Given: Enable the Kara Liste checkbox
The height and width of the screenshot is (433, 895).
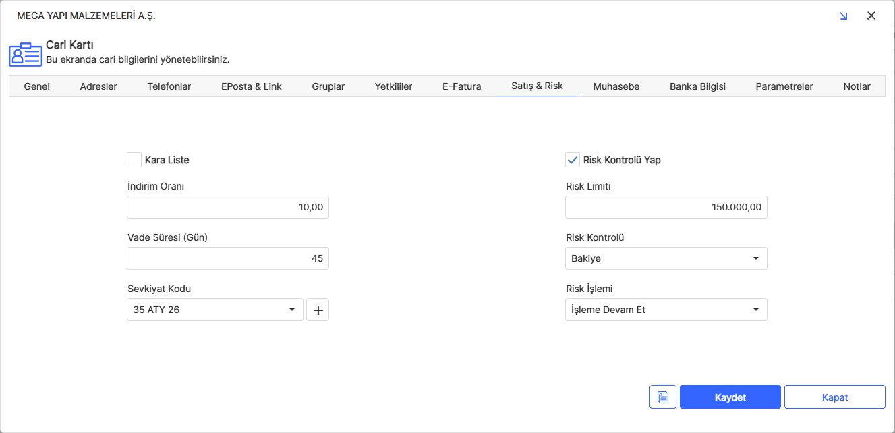Looking at the screenshot, I should 134,160.
